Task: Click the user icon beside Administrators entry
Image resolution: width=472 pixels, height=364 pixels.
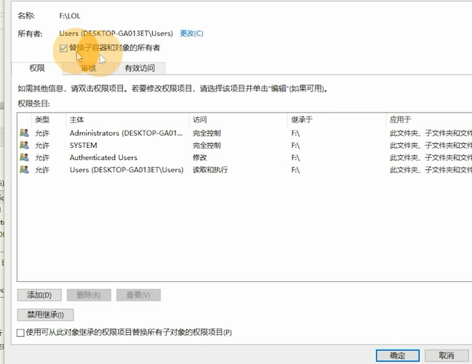Action: point(24,134)
